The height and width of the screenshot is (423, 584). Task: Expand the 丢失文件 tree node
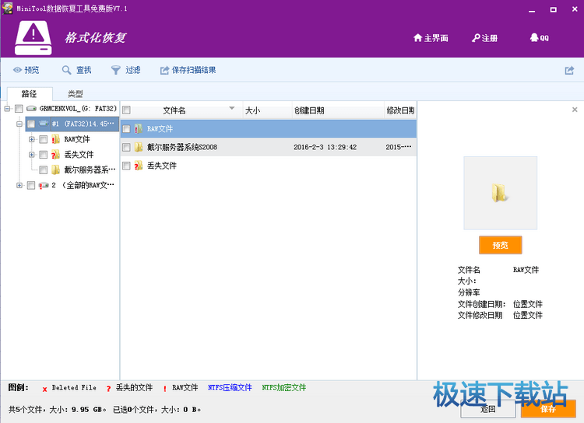[32, 155]
